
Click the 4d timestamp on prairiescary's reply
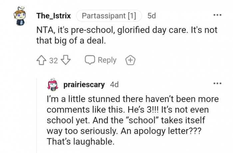click(x=114, y=85)
